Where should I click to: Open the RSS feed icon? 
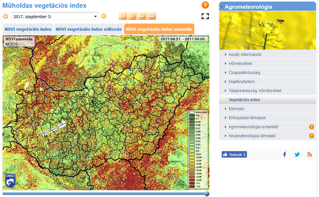[310, 155]
